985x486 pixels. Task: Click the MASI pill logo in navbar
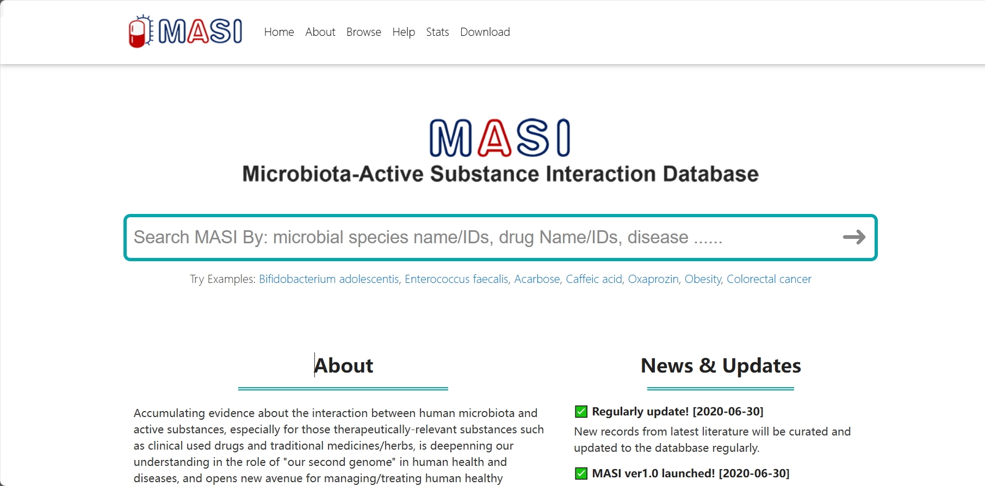point(185,31)
